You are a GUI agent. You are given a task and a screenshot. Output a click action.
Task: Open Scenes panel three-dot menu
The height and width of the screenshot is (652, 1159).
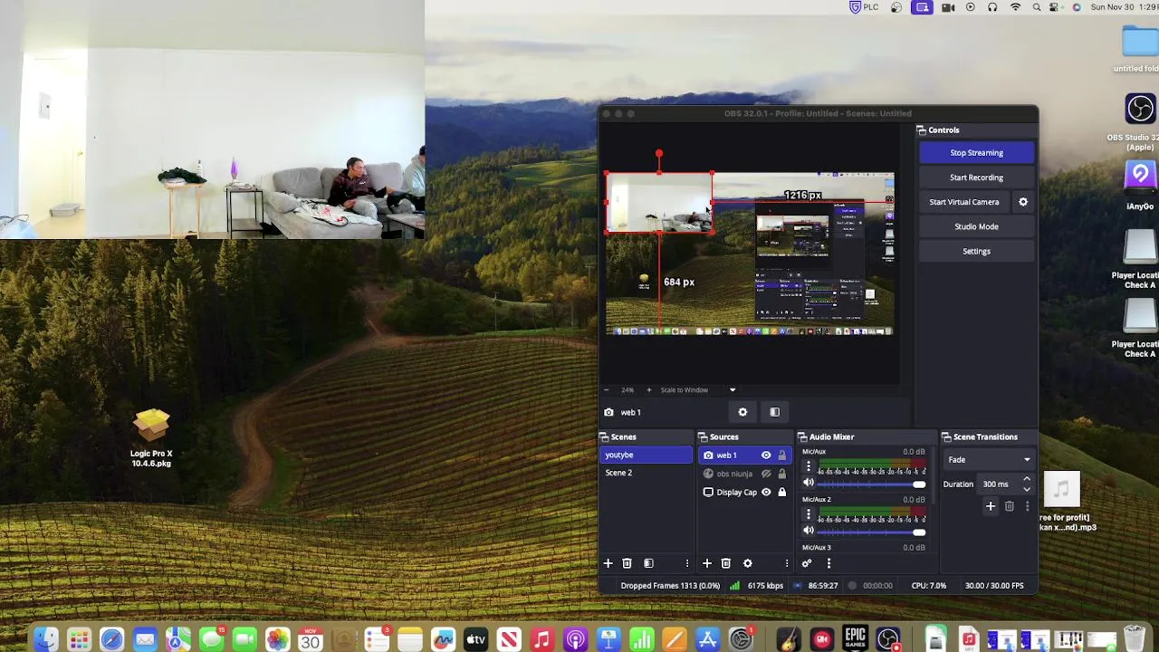point(687,563)
